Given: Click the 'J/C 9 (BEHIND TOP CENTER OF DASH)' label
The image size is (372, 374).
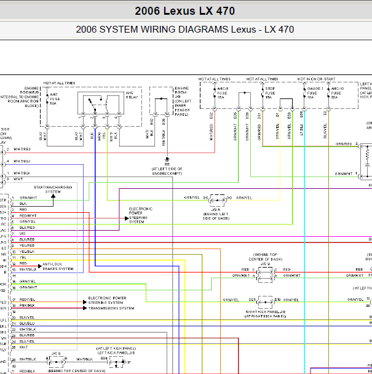Looking at the screenshot, I should (266, 259).
